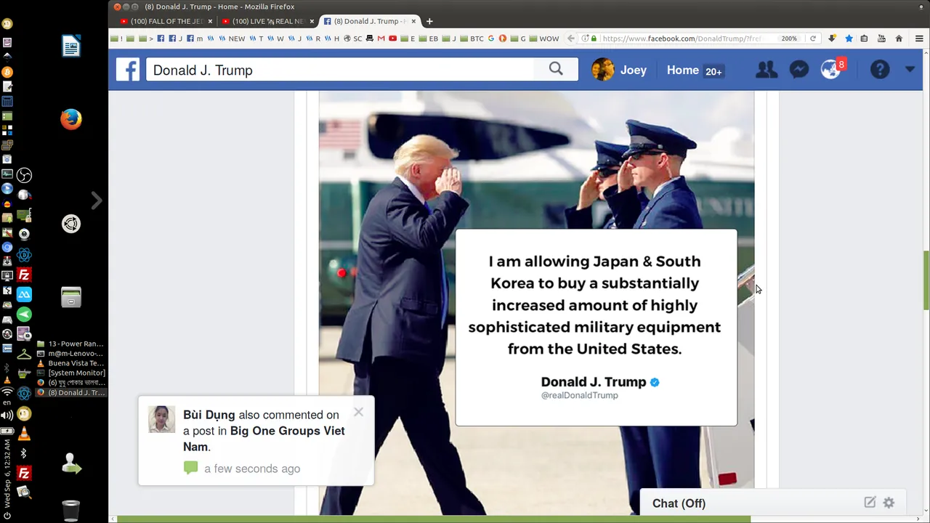Open Messenger icon in Facebook header
Viewport: 930px width, 523px height.
(x=799, y=70)
